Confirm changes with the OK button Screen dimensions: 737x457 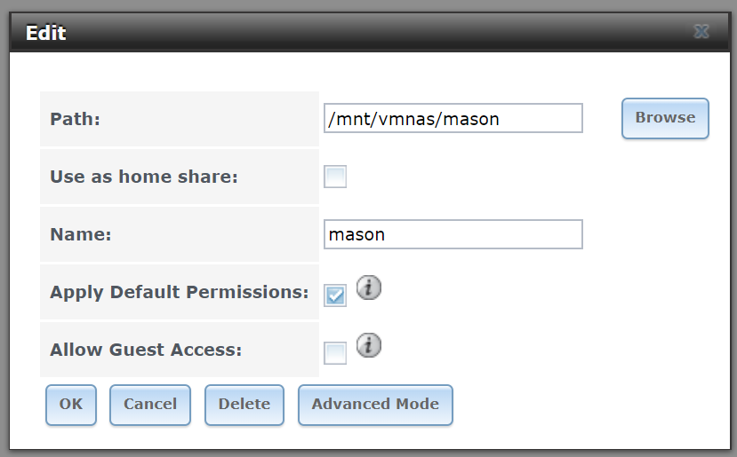tap(71, 405)
